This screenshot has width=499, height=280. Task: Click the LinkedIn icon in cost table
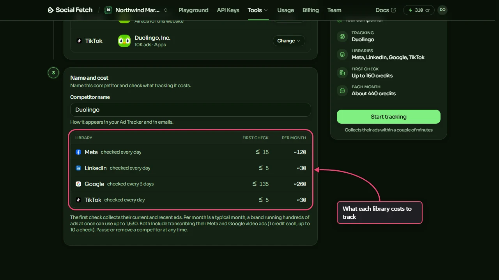[78, 168]
